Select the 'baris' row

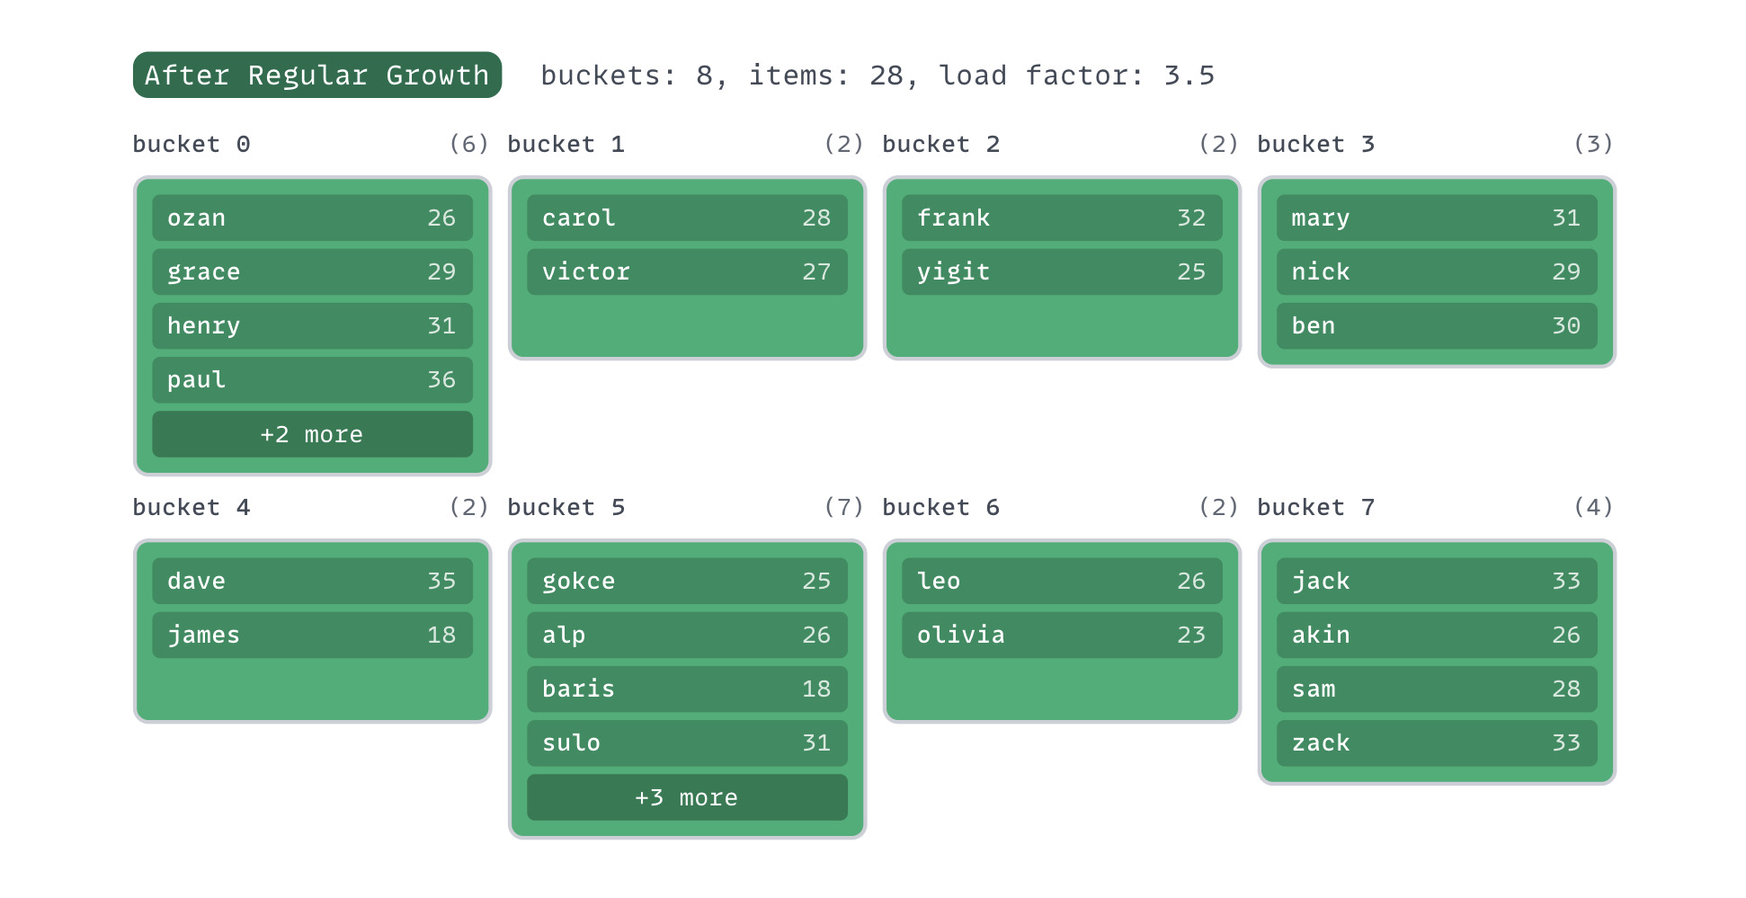pyautogui.click(x=687, y=689)
